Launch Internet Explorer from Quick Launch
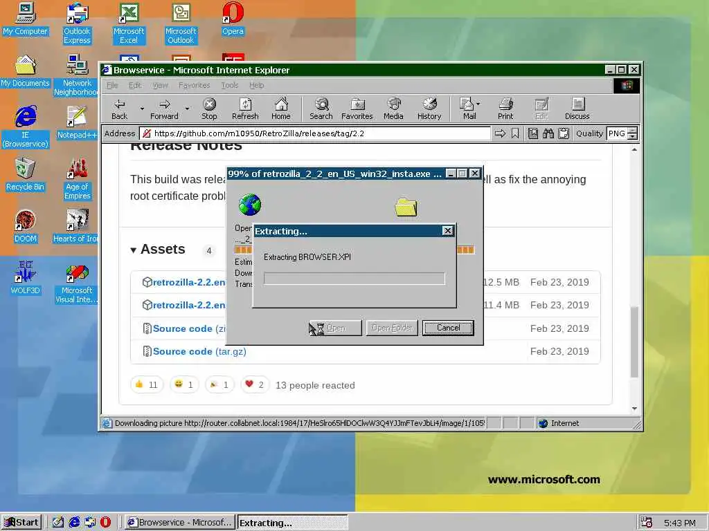The height and width of the screenshot is (531, 709). click(x=74, y=522)
